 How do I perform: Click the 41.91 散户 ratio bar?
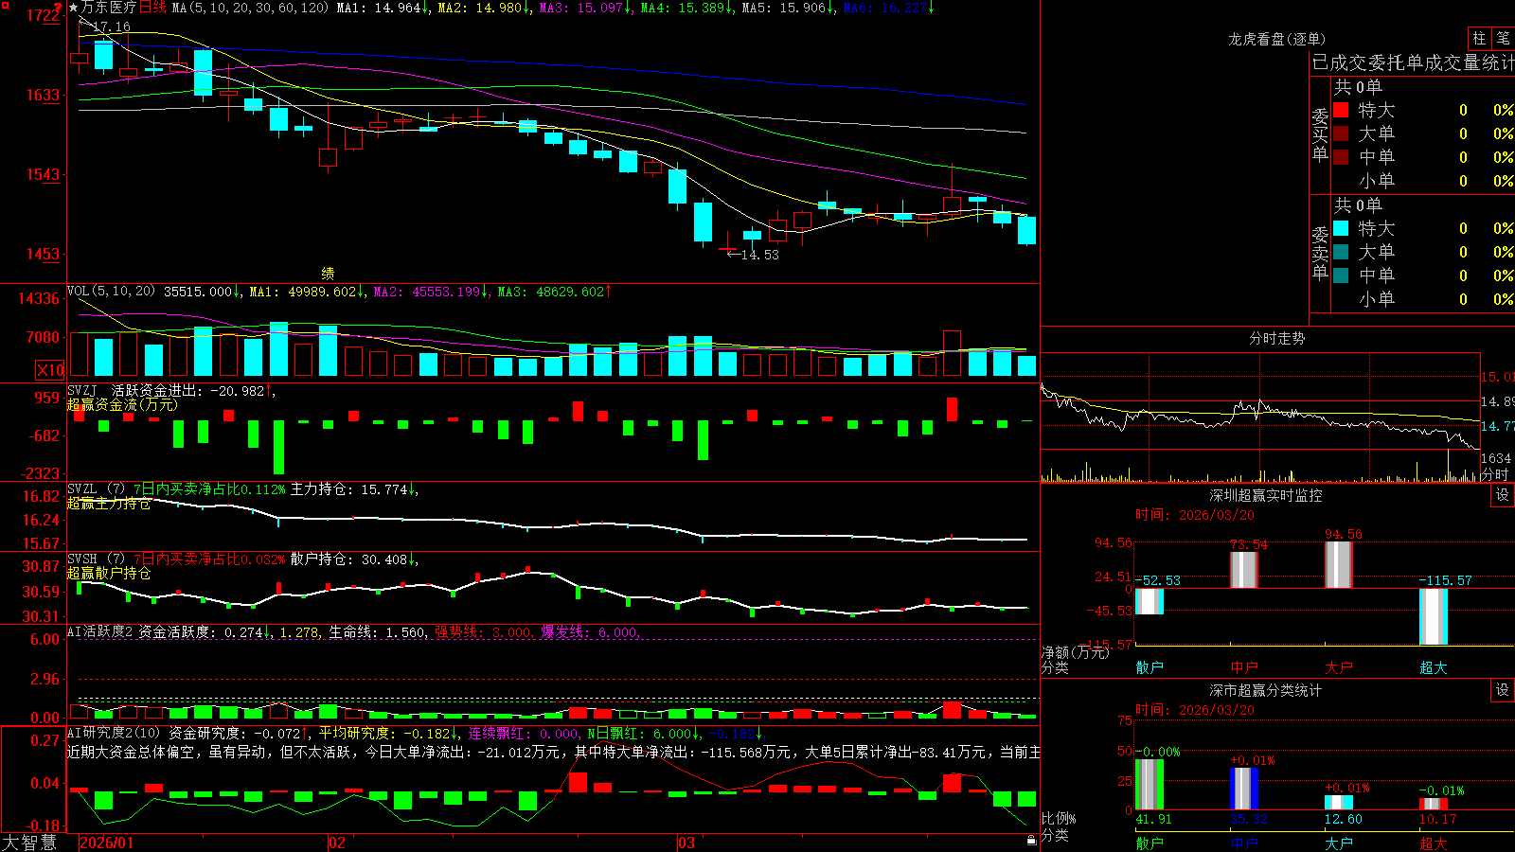click(1150, 785)
